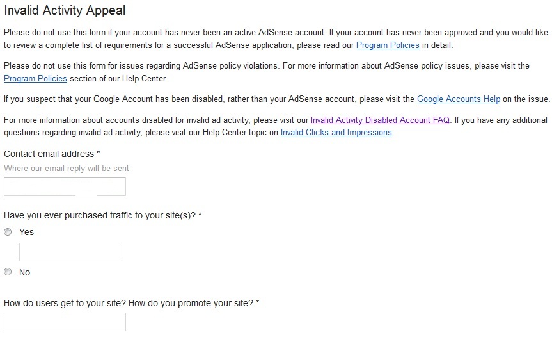Click the 'Invalid Activity Appeal' heading
552x337 pixels.
click(x=65, y=11)
